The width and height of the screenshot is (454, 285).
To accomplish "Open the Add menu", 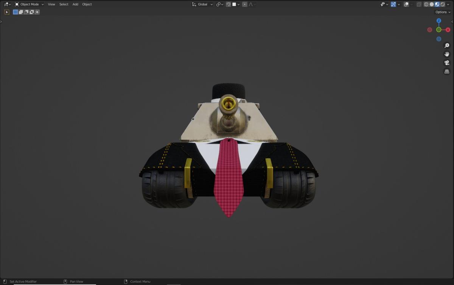I will coord(75,4).
